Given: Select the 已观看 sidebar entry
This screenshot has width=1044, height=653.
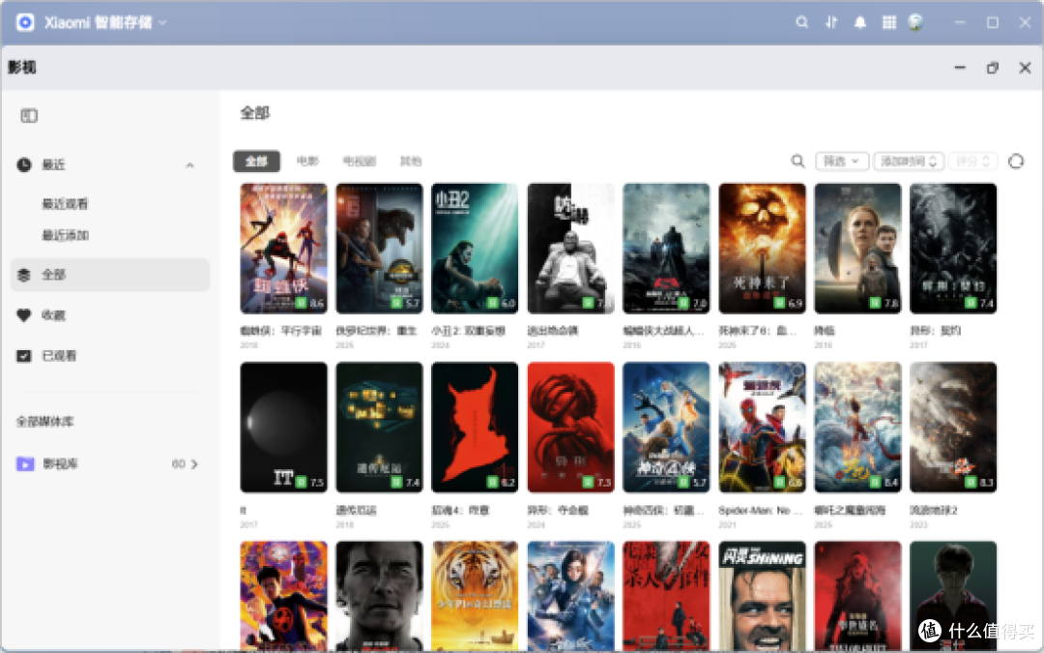Looking at the screenshot, I should 110,356.
